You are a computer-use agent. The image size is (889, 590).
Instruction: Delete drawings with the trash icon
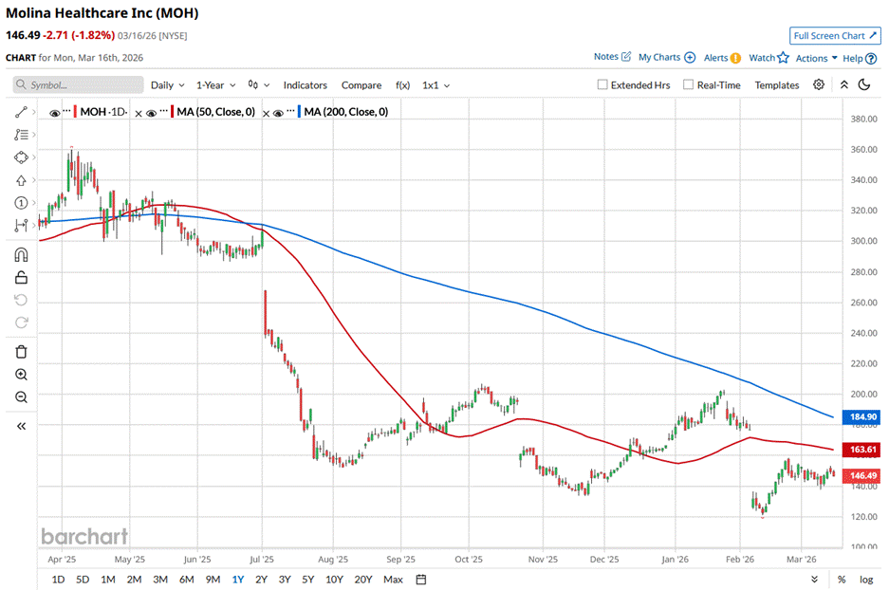tap(21, 352)
